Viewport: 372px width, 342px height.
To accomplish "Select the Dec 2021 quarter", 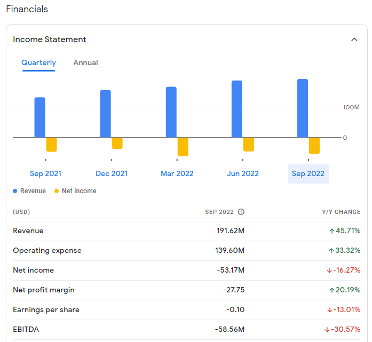I will coord(112,173).
